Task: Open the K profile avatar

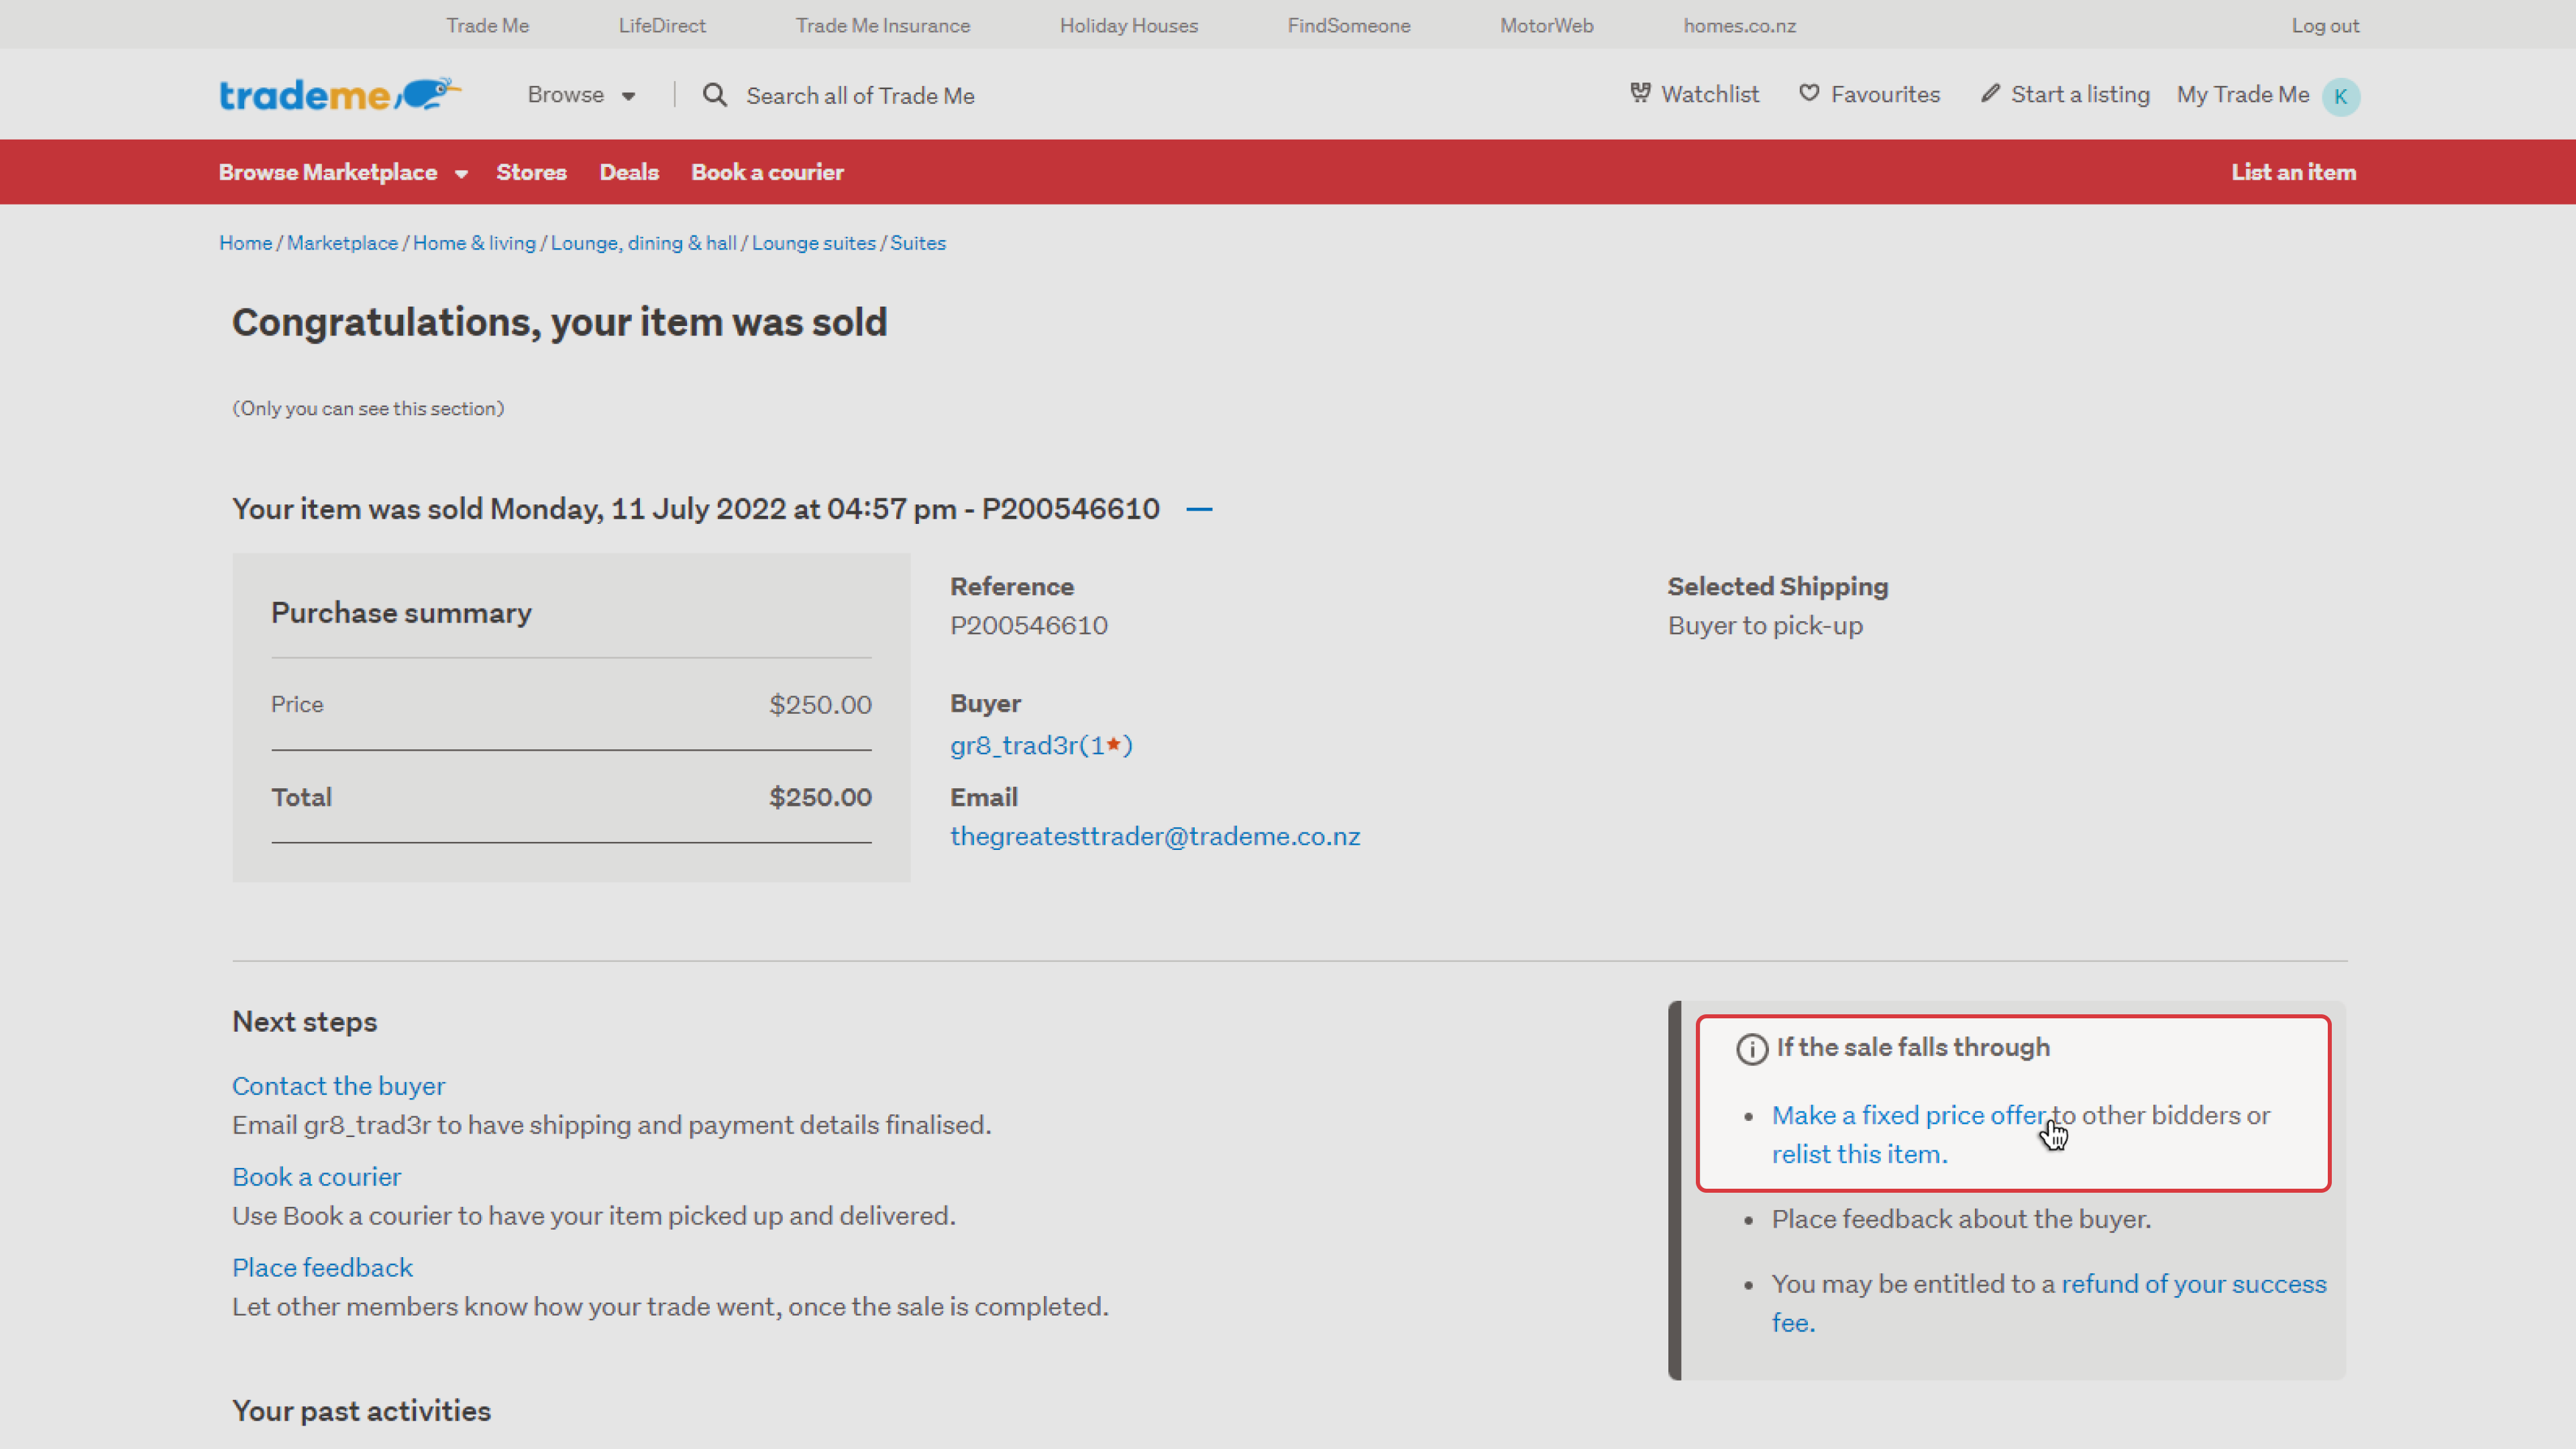Action: tap(2340, 96)
